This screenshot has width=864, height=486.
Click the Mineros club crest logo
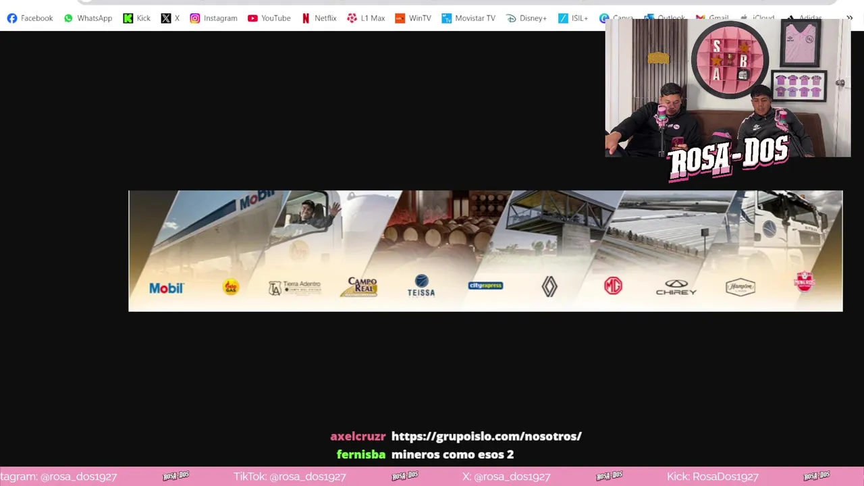pos(804,282)
